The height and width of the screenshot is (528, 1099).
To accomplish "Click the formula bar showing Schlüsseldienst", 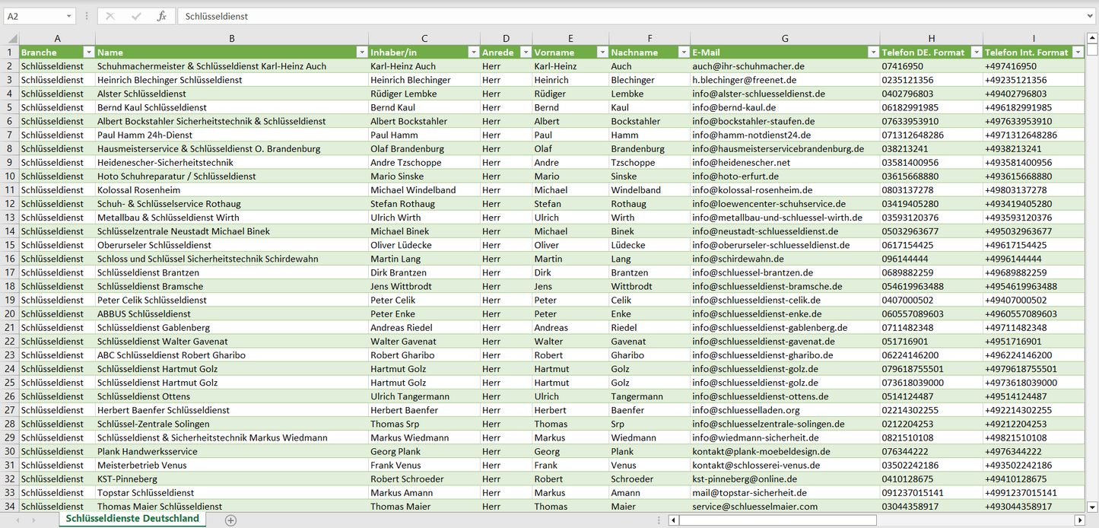I will 608,16.
